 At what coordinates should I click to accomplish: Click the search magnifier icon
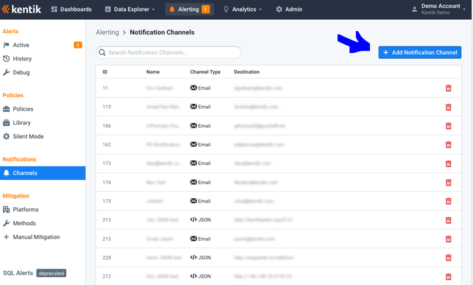(102, 53)
